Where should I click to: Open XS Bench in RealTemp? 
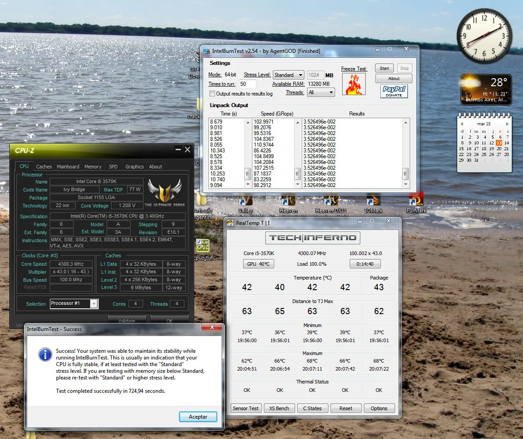click(279, 408)
